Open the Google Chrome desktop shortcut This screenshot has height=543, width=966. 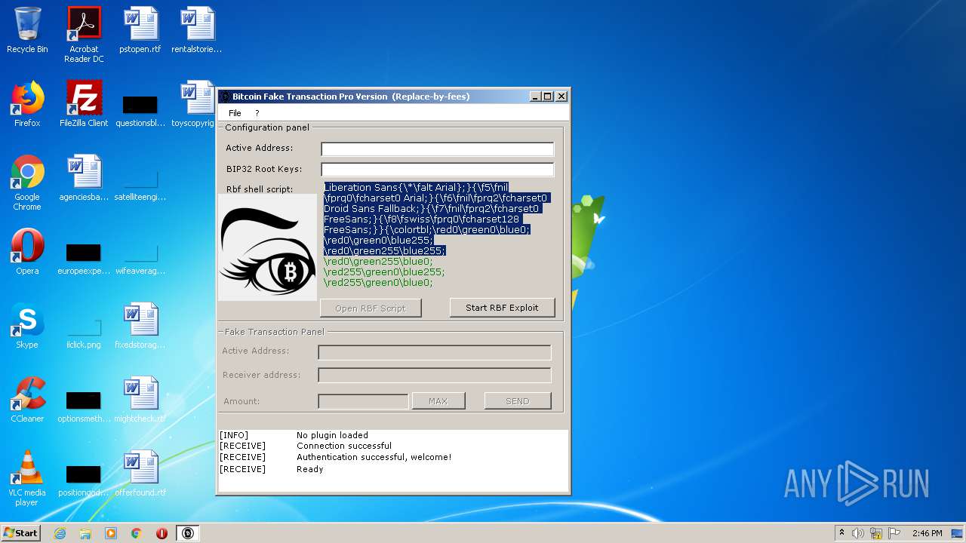(x=27, y=183)
